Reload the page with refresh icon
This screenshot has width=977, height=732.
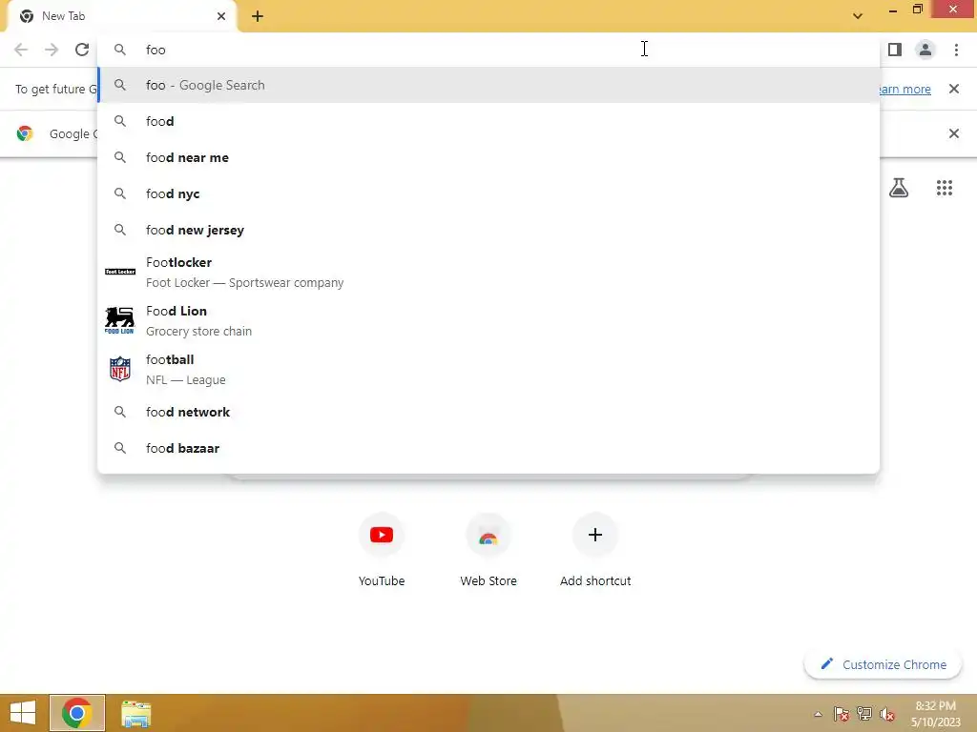point(82,50)
